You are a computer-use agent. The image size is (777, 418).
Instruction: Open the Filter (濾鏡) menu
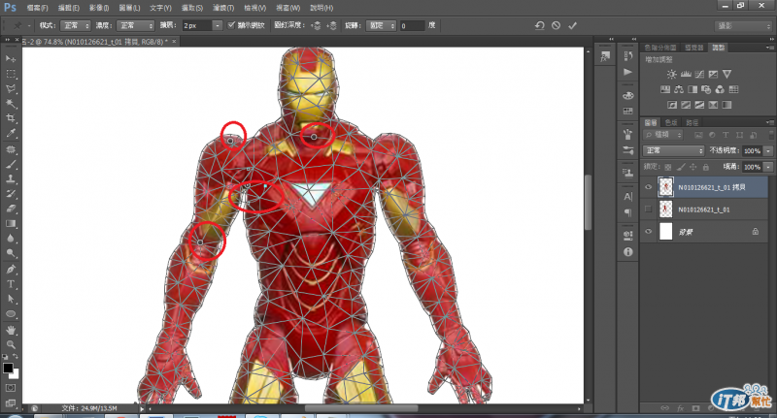(x=225, y=7)
